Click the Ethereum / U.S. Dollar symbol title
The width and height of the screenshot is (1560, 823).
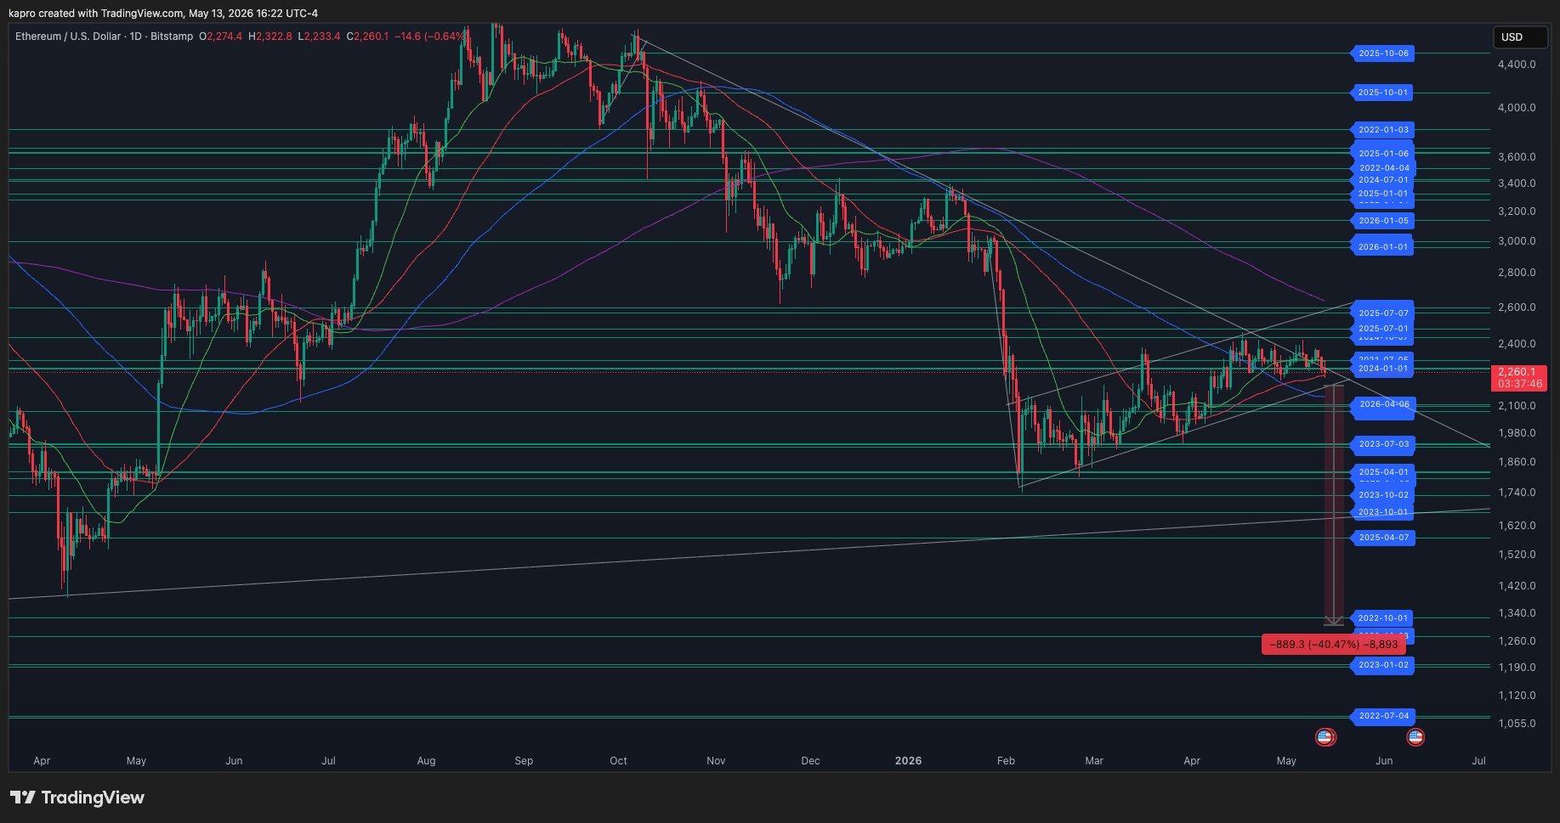click(x=69, y=37)
